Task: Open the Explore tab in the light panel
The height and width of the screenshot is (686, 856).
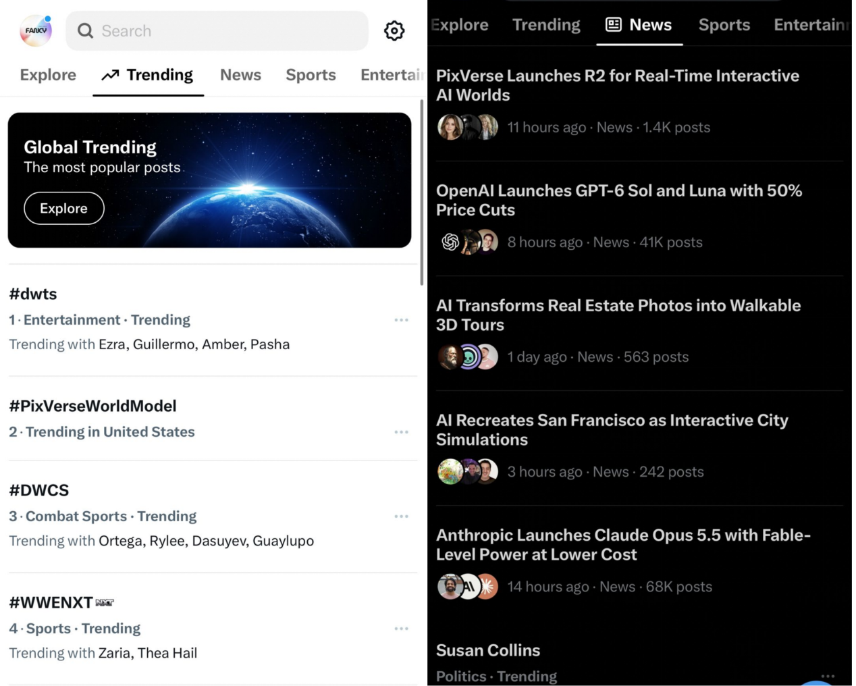Action: (48, 75)
